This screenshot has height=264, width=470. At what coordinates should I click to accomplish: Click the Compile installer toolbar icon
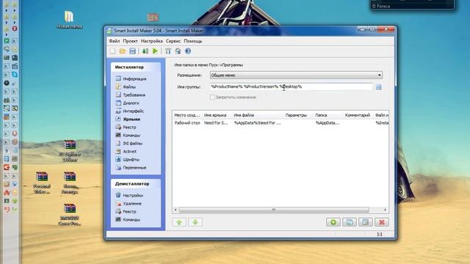click(x=145, y=51)
